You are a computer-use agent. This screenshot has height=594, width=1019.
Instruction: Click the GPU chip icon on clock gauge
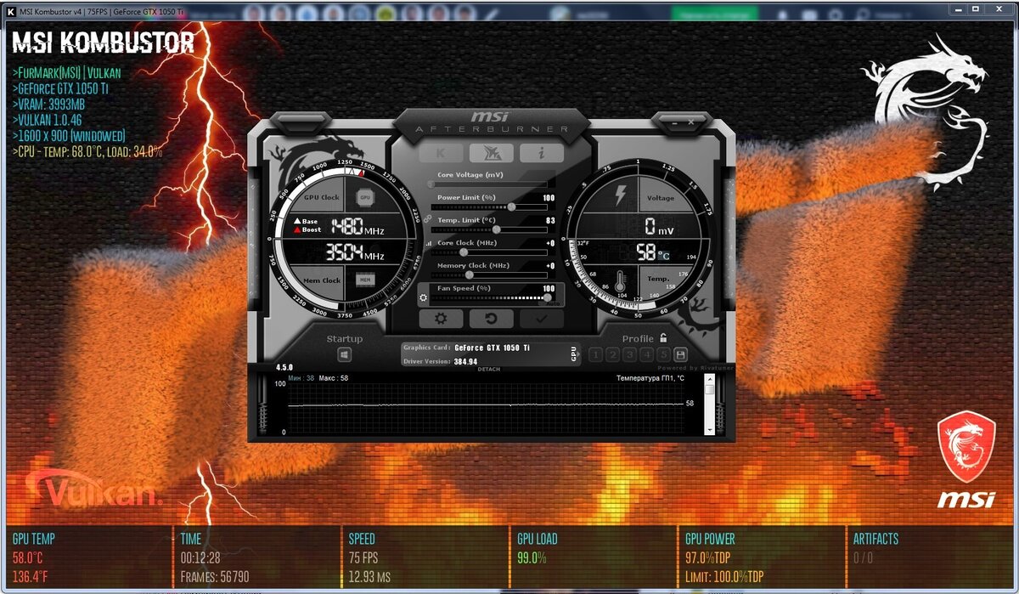[x=365, y=197]
